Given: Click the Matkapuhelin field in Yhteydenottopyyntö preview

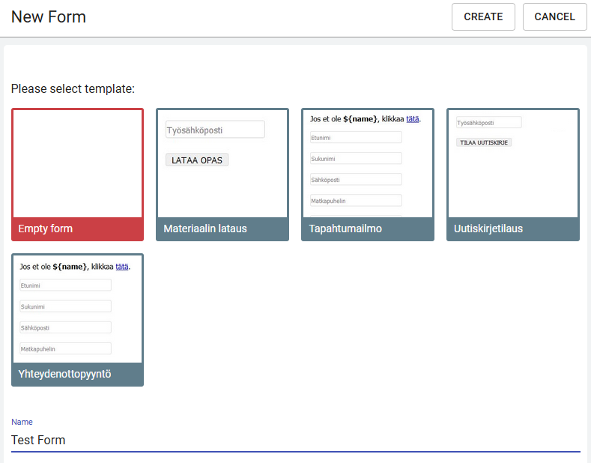Looking at the screenshot, I should coord(65,348).
